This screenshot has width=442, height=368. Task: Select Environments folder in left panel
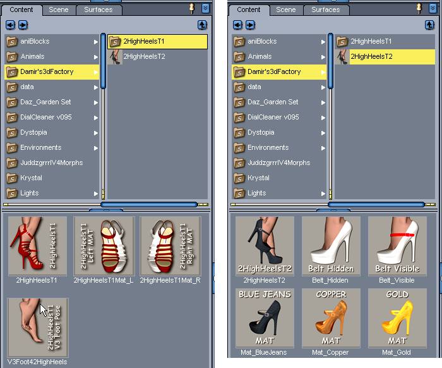point(52,148)
